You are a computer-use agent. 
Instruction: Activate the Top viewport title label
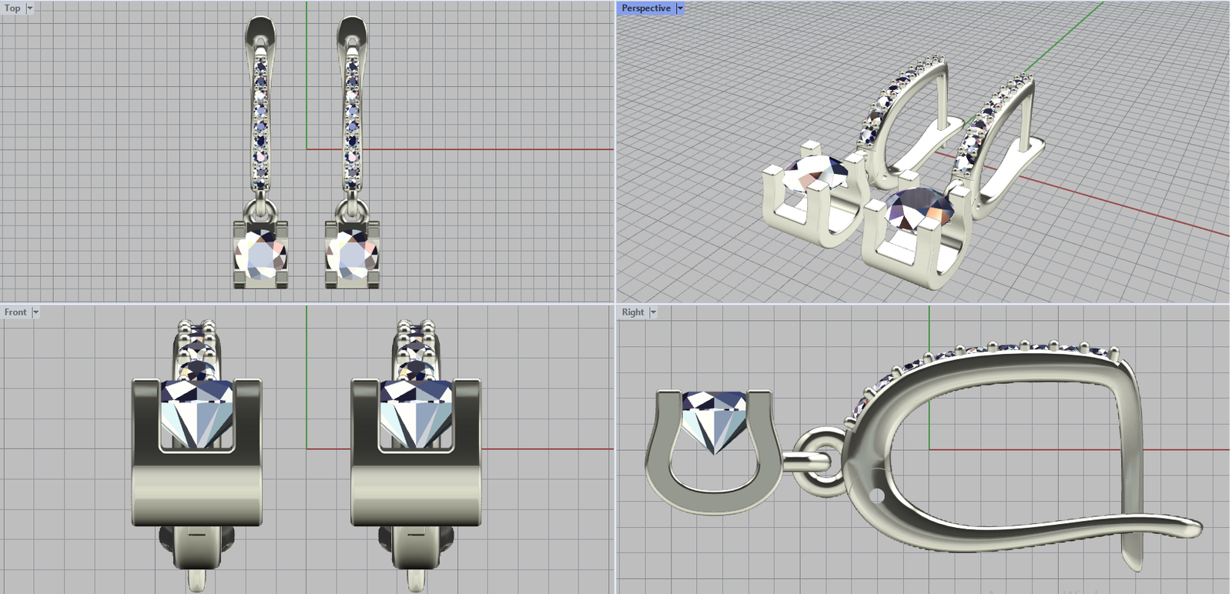tap(13, 8)
